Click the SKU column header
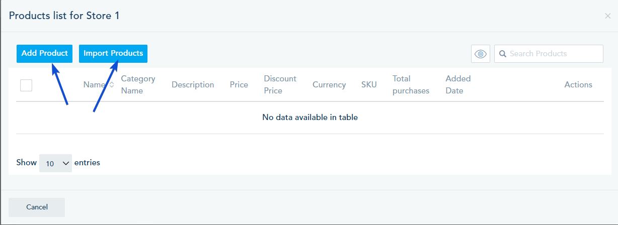This screenshot has width=618, height=225. coord(369,85)
